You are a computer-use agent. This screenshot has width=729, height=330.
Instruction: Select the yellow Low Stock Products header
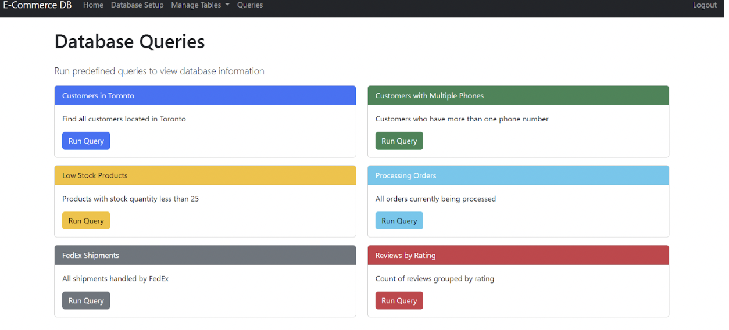pos(205,175)
